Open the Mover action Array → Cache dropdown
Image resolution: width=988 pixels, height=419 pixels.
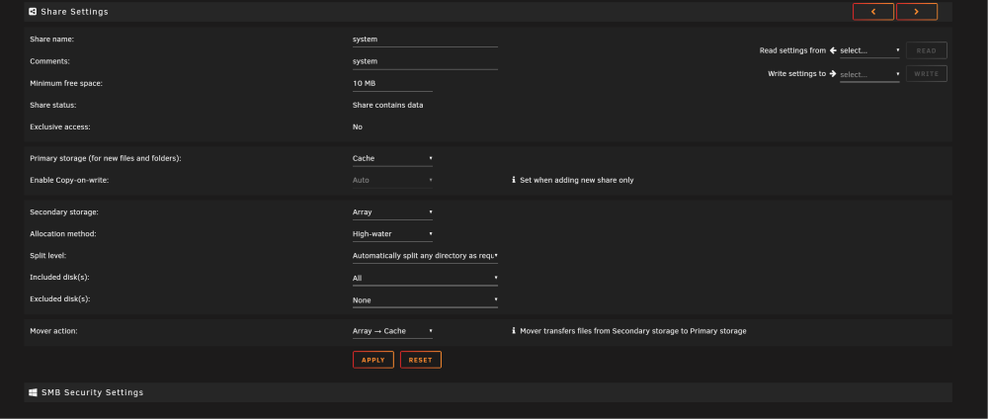click(392, 331)
